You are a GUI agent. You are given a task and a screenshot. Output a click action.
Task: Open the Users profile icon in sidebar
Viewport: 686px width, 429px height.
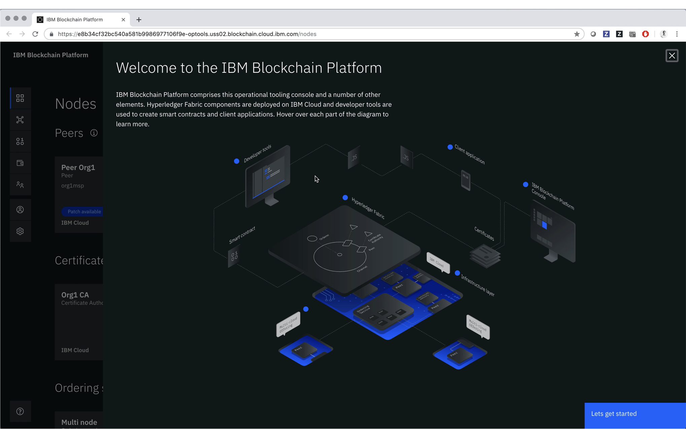20,210
